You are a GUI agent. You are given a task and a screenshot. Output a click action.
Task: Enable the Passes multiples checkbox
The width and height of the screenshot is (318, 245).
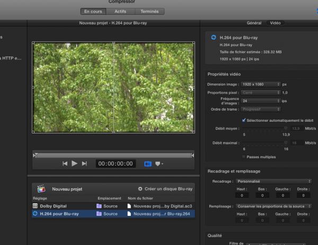(244, 157)
